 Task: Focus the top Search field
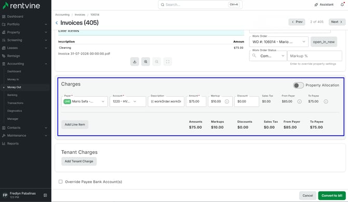200,5
